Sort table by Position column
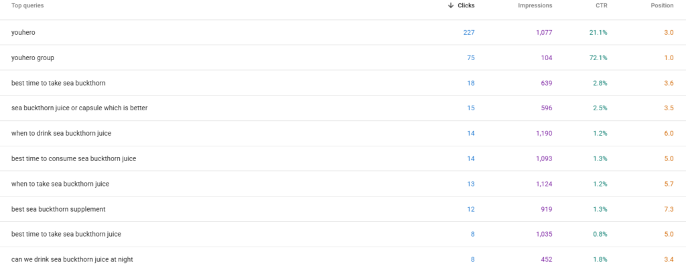Viewport: 686px width, 272px height. click(662, 5)
